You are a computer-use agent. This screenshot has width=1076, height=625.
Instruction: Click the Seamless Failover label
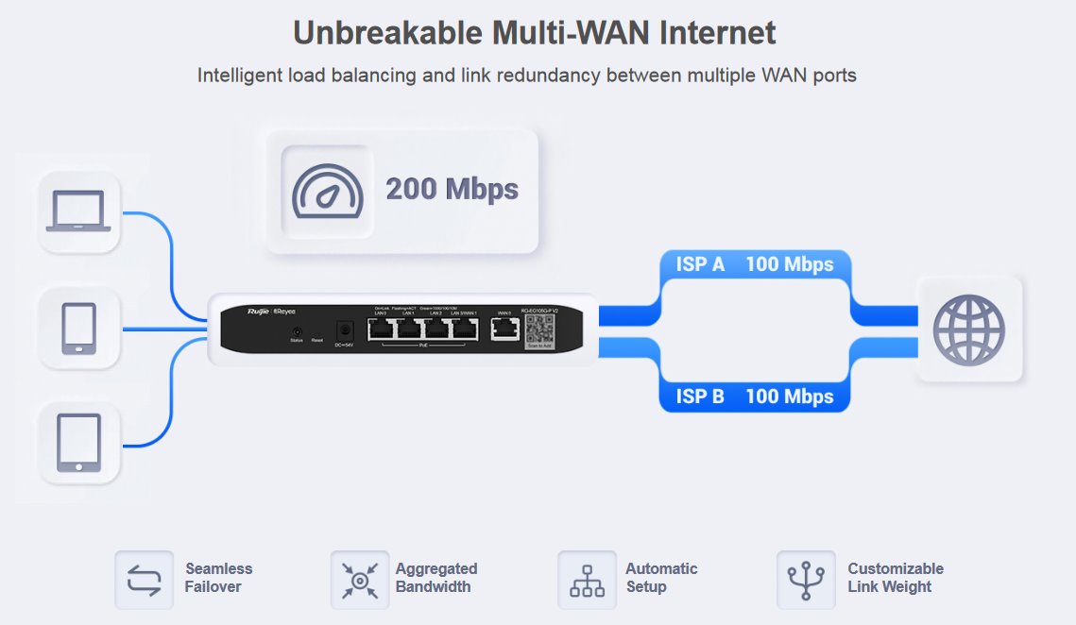click(x=218, y=578)
